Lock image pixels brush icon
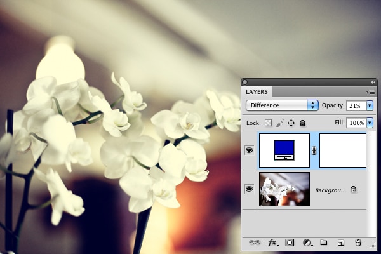381x254 pixels. 280,123
